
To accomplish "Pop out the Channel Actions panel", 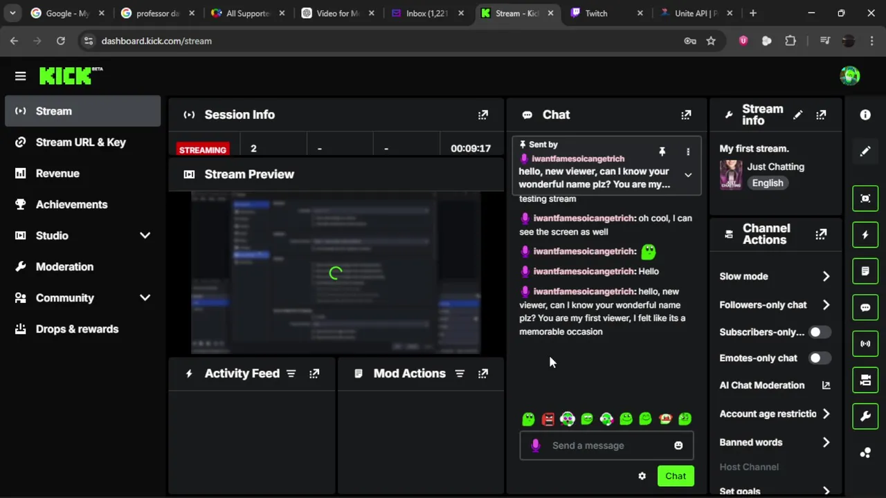I will [x=821, y=234].
